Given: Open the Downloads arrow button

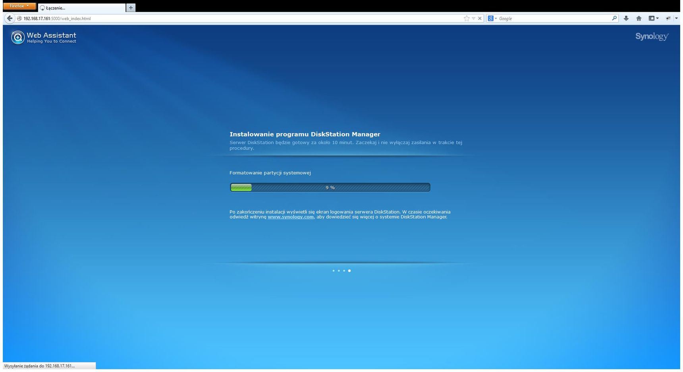Looking at the screenshot, I should 626,18.
